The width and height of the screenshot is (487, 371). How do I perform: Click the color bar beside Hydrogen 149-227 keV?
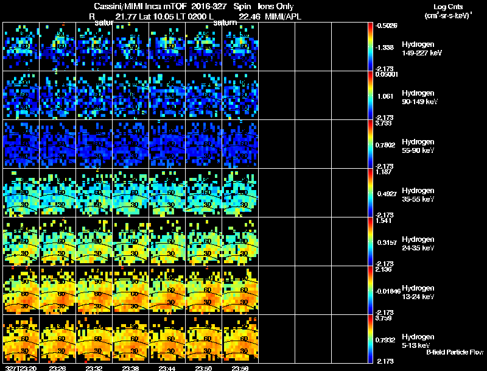[x=370, y=47]
